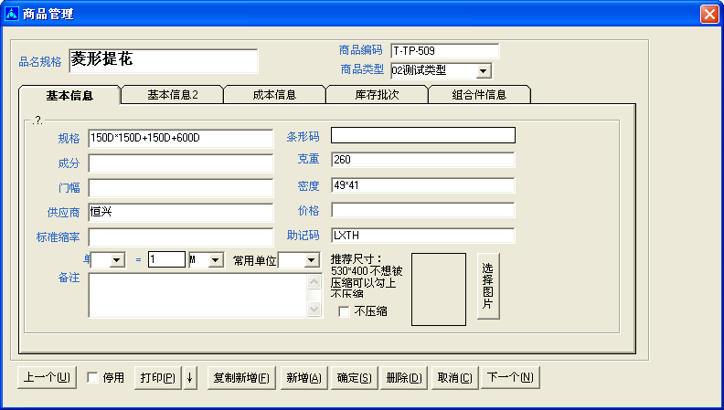Go to previous item with 上一个(U)
The image size is (724, 410).
[47, 378]
